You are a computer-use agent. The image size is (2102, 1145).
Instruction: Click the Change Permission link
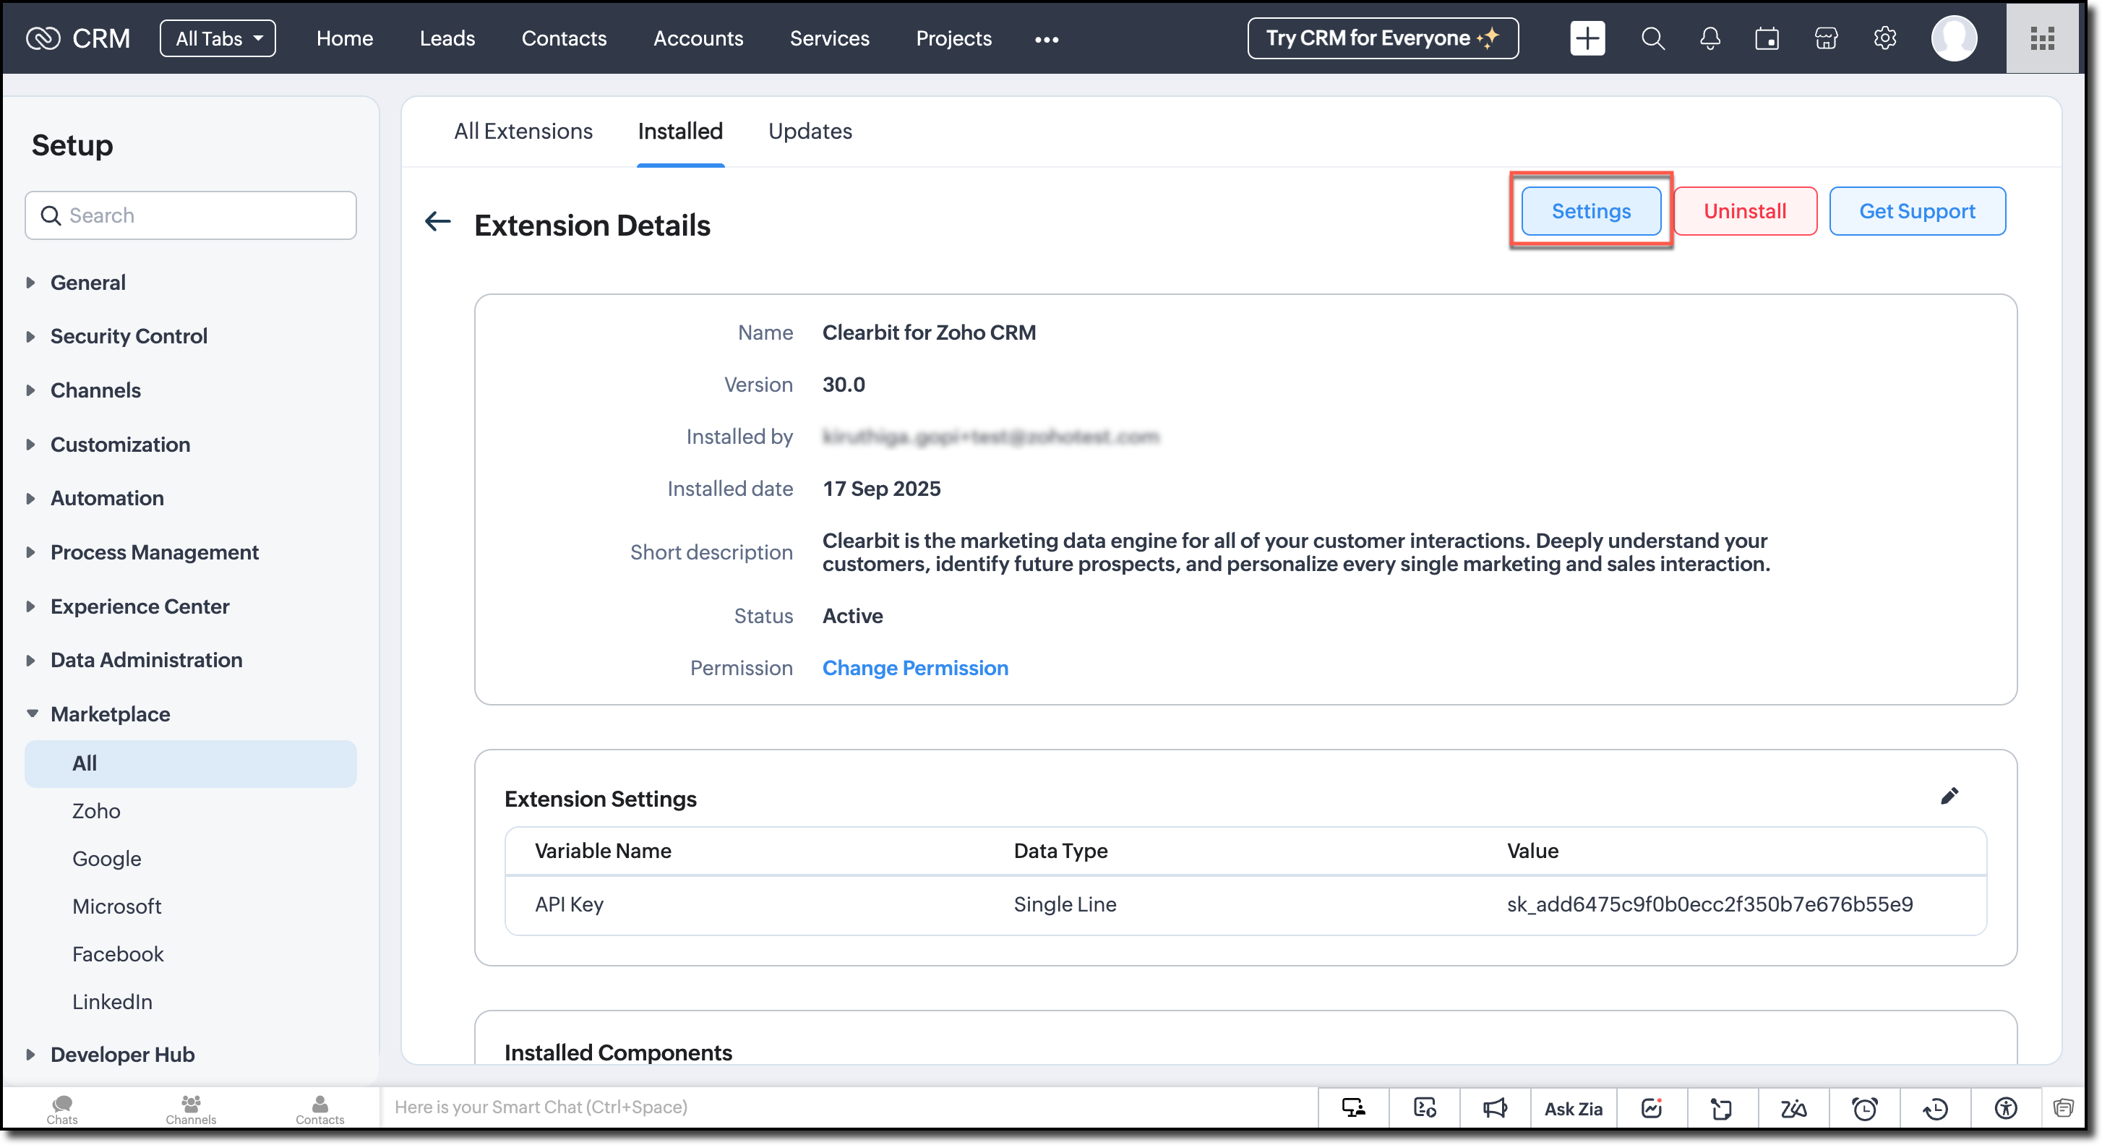point(914,669)
